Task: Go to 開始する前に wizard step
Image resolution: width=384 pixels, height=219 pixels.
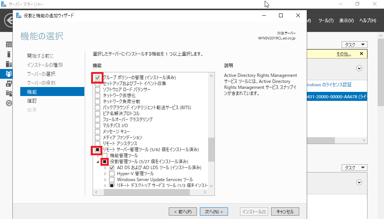Action: [40, 56]
